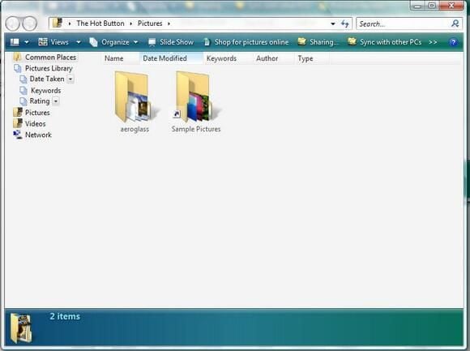The width and height of the screenshot is (470, 351).
Task: Click the 2 items status text
Action: (x=65, y=316)
